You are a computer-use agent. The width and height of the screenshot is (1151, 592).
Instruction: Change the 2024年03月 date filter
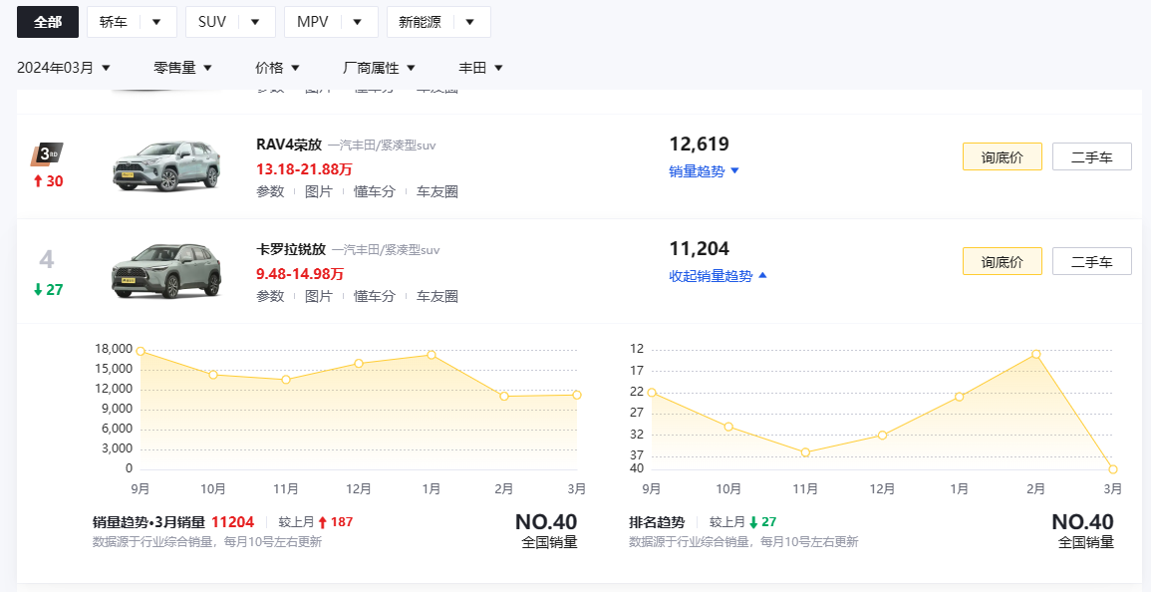click(x=64, y=68)
